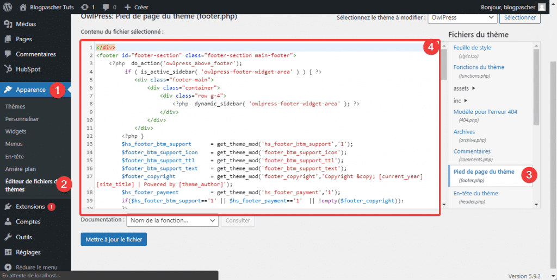Click the Sélectionner button

pos(520,17)
